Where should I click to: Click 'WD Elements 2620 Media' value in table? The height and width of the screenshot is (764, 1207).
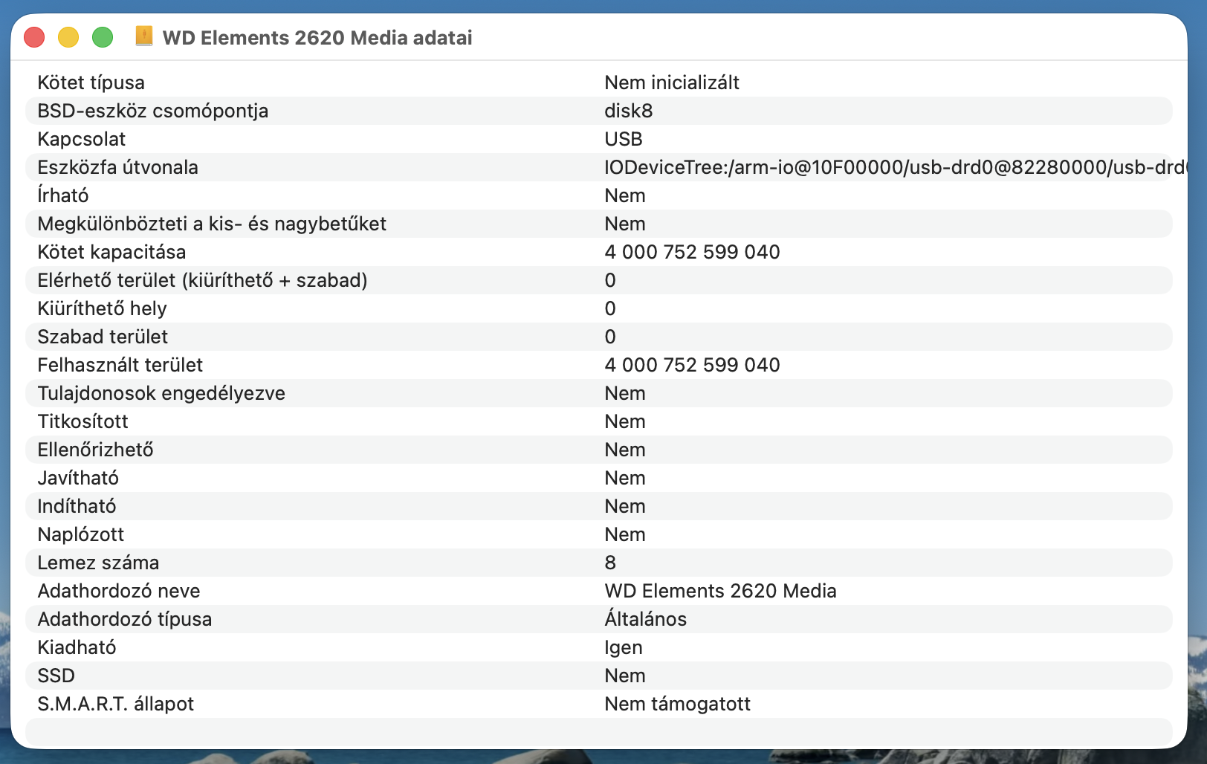pyautogui.click(x=719, y=591)
